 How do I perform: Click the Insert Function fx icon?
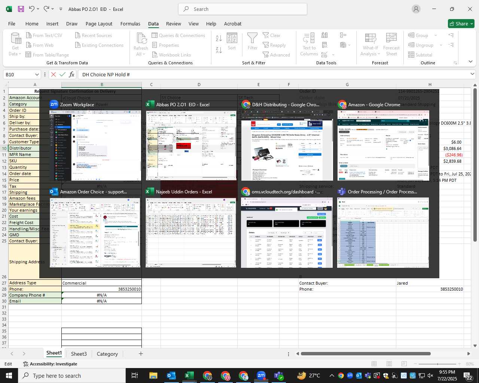pos(72,74)
